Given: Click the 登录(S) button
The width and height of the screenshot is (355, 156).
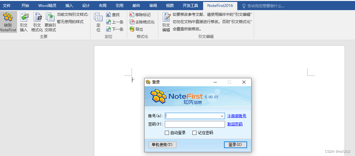Looking at the screenshot, I should (x=235, y=145).
